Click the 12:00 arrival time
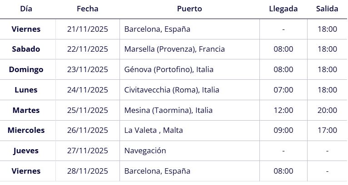This screenshot has width=348, height=185. (x=283, y=110)
